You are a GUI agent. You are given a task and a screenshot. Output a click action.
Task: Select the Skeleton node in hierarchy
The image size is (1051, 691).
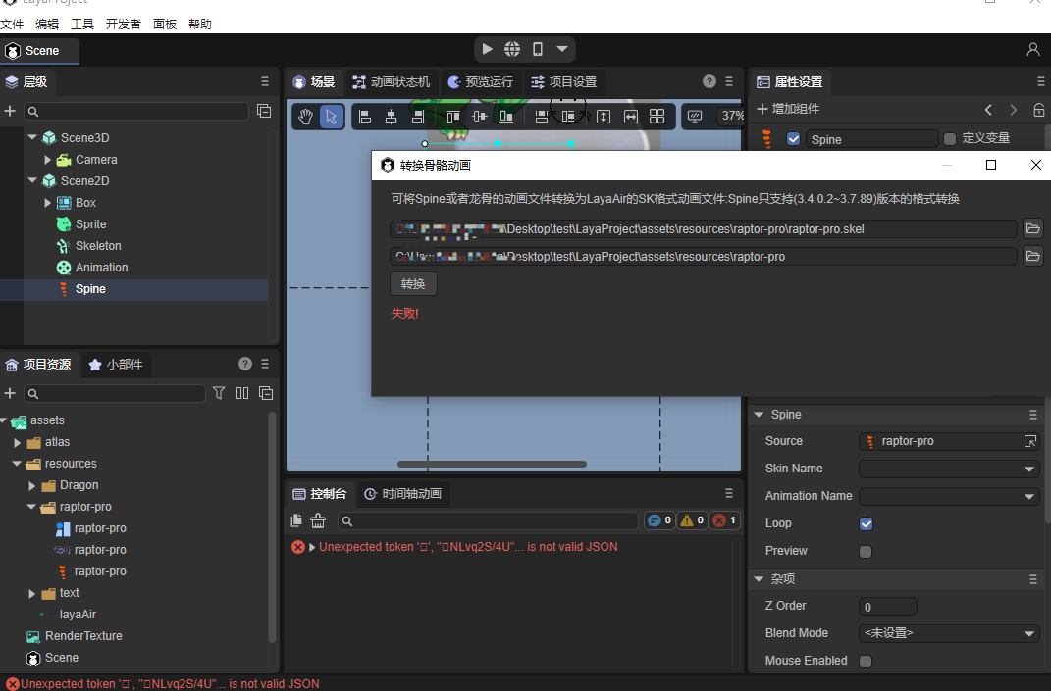click(x=98, y=246)
